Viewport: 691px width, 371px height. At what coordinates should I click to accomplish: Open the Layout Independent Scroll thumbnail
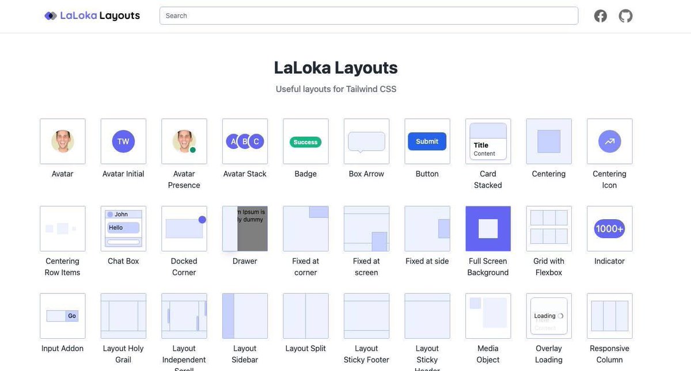click(184, 316)
